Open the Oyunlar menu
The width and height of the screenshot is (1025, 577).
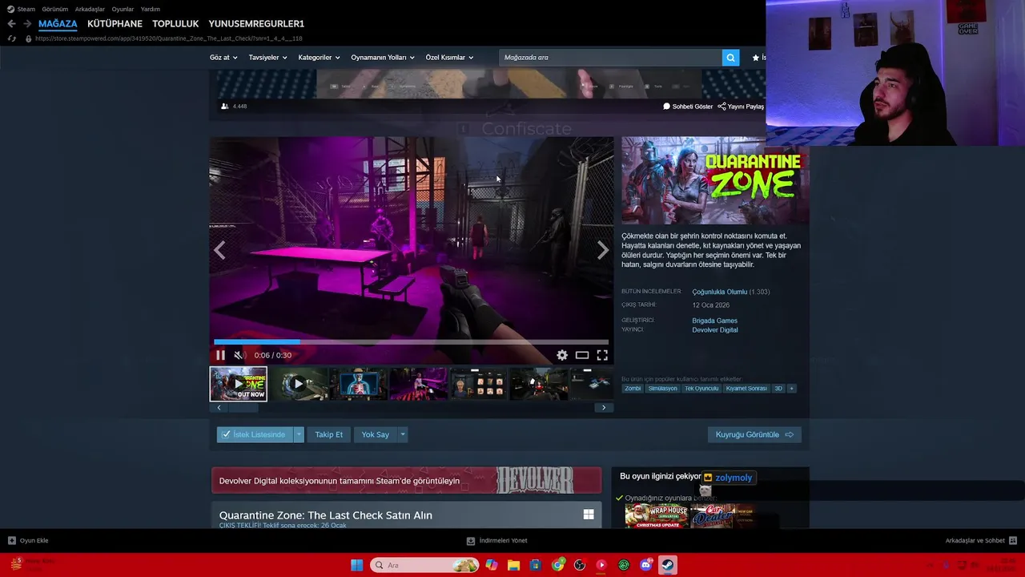(123, 9)
